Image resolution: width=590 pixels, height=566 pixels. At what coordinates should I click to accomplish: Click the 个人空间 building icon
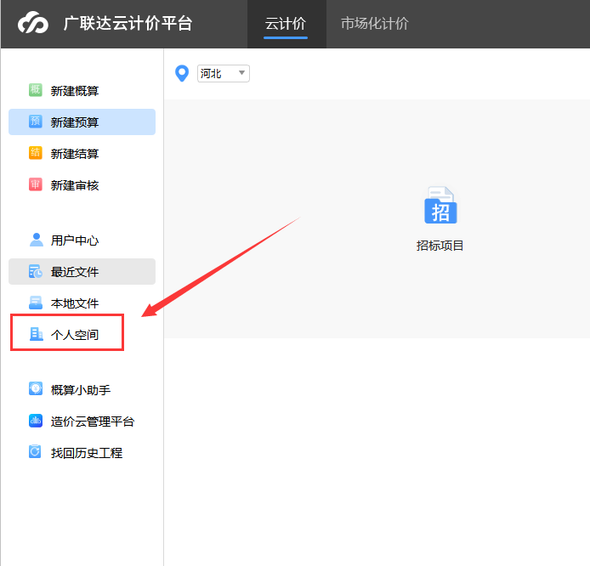coord(36,334)
